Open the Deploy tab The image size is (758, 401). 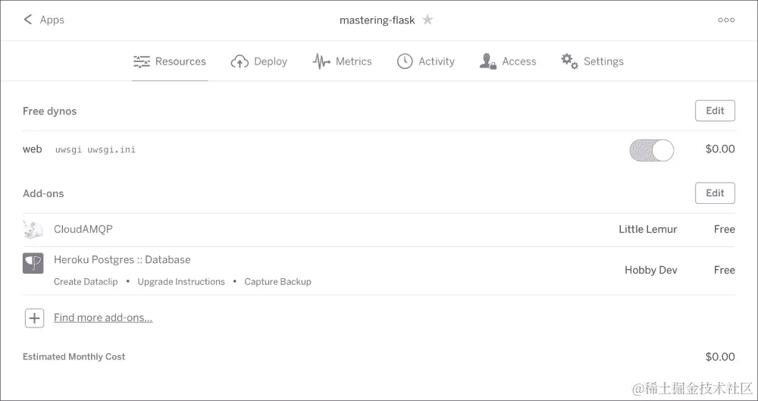click(259, 61)
